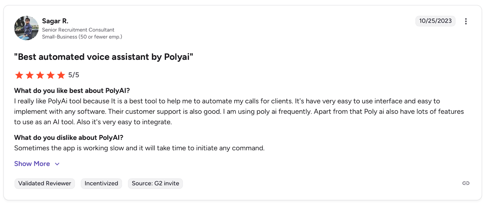Click the "Best automated voice assistant" review title
The image size is (486, 204).
point(104,57)
